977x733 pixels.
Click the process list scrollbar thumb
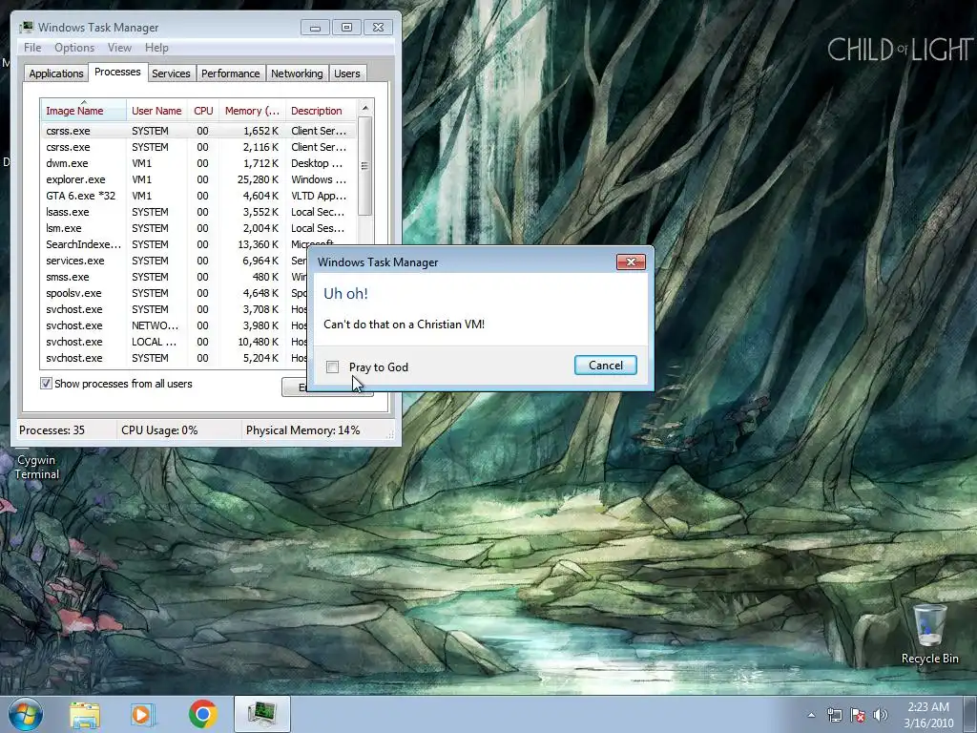pos(365,166)
